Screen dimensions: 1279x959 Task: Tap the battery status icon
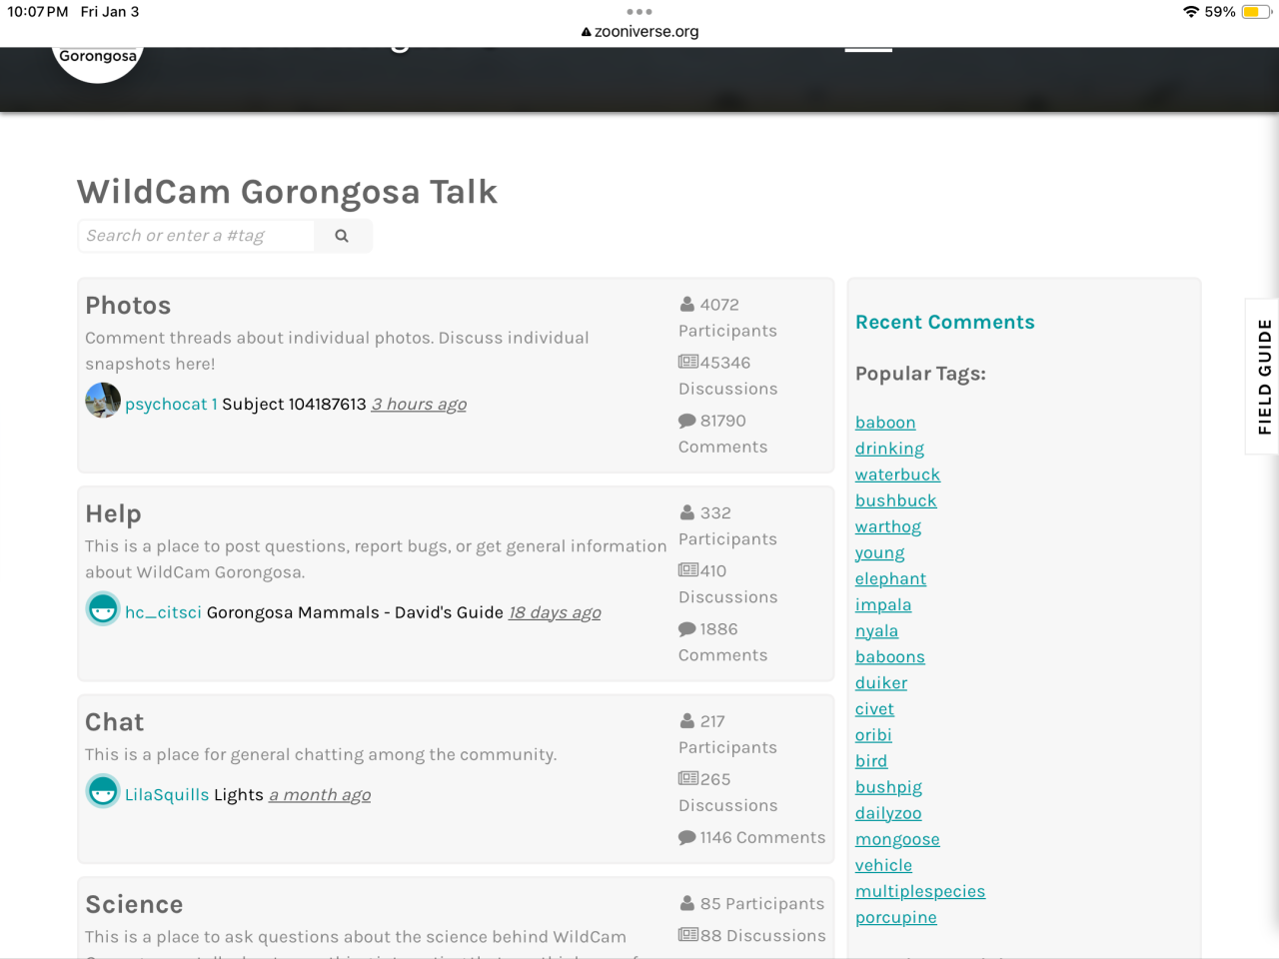(x=1256, y=12)
